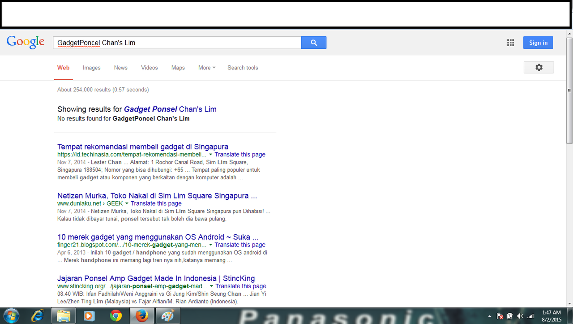Launch Internet Explorer from taskbar
573x324 pixels.
click(37, 316)
